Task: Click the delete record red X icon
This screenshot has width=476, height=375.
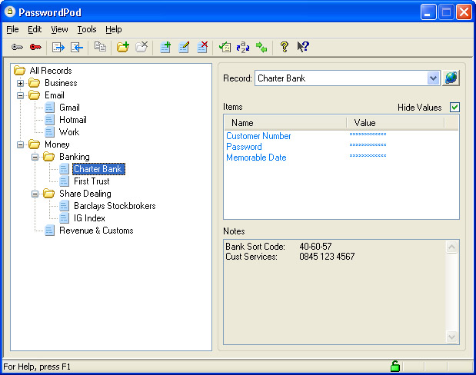Action: tap(202, 47)
